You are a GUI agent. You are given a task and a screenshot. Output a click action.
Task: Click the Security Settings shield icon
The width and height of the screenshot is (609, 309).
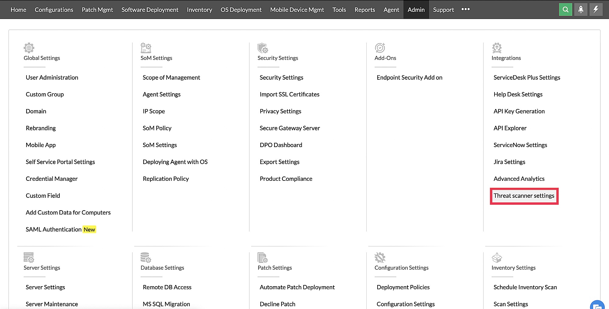(x=262, y=48)
